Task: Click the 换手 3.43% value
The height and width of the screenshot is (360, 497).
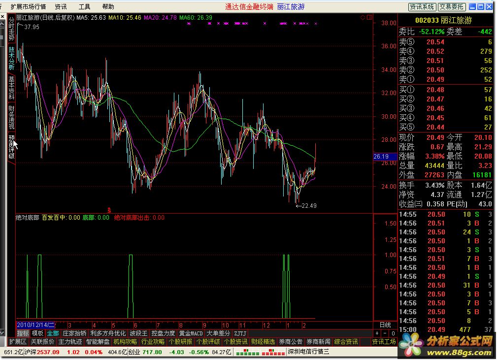Action: click(x=434, y=185)
